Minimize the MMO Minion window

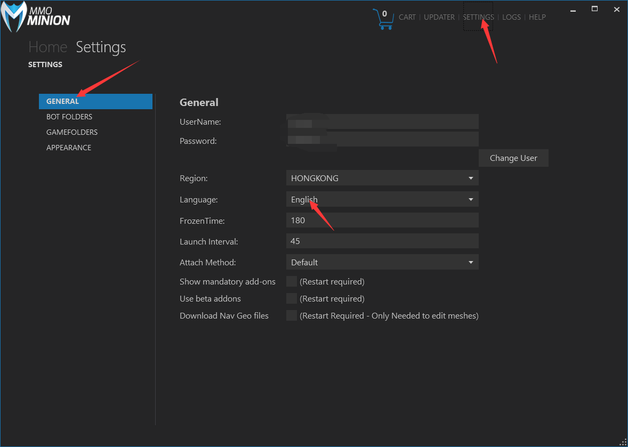coord(573,10)
